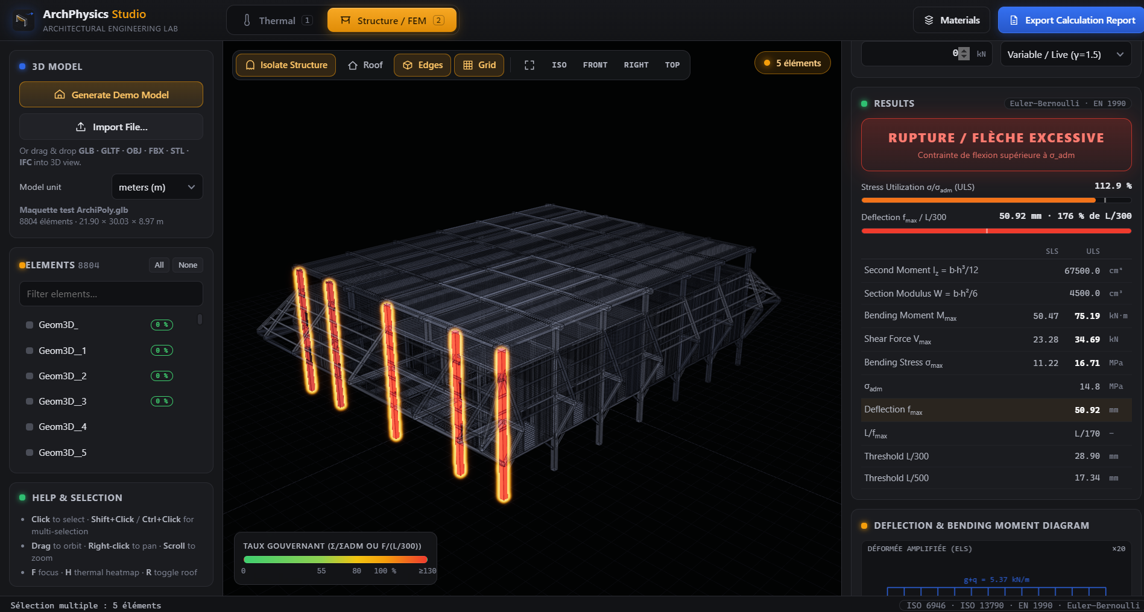Select the ISO view
1144x612 pixels.
559,65
